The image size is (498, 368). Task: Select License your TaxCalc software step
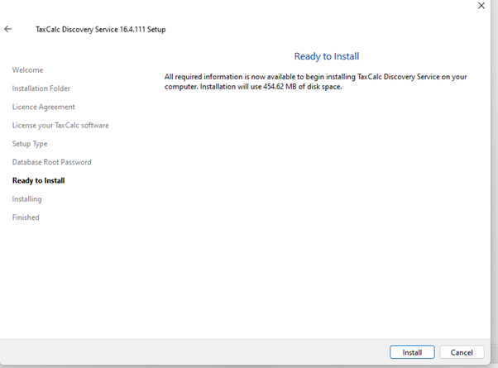[x=60, y=126]
